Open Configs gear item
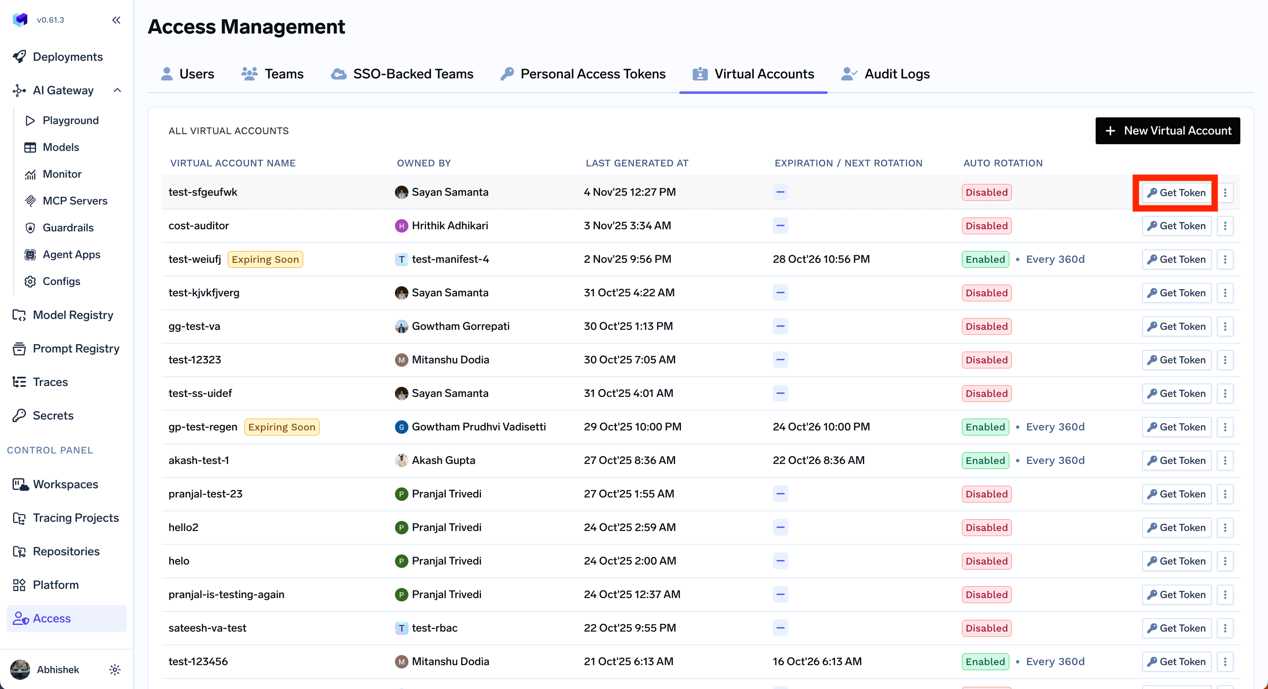 pyautogui.click(x=61, y=281)
